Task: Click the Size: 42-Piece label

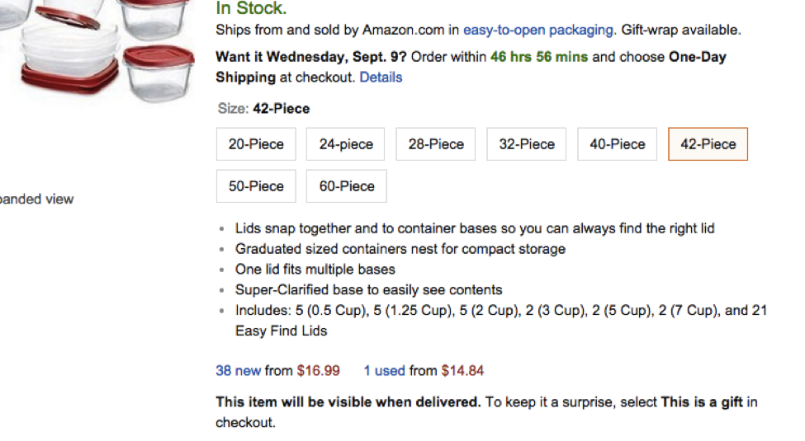Action: click(x=264, y=109)
